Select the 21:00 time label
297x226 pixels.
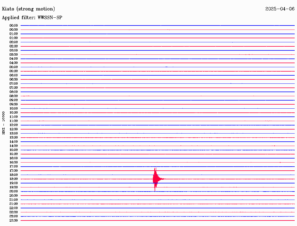click(x=14, y=200)
